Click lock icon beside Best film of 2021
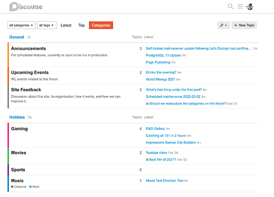 [147, 159]
